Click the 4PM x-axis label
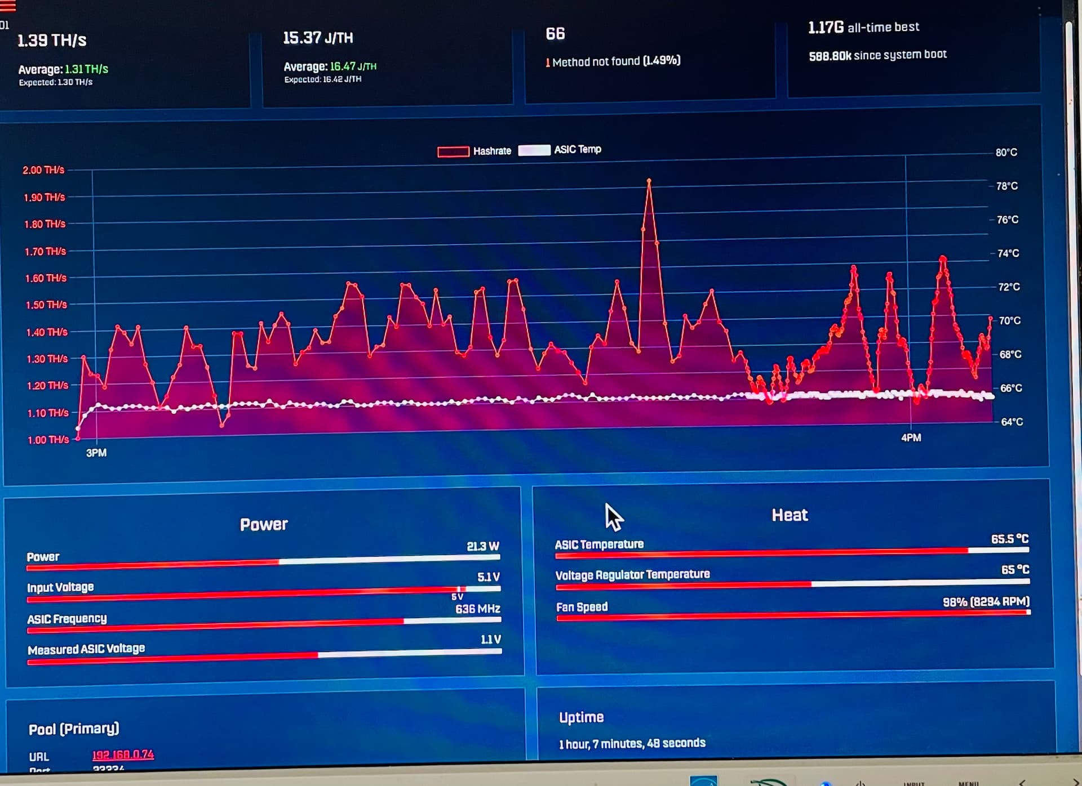The height and width of the screenshot is (786, 1082). click(911, 437)
